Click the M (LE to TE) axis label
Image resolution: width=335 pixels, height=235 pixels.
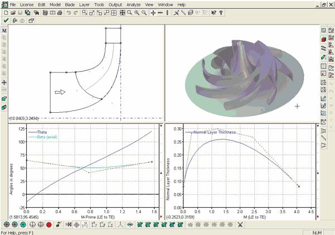pos(254,217)
